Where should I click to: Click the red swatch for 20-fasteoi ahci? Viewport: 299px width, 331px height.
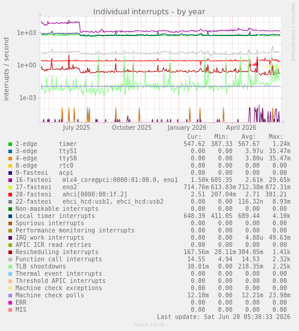point(10,195)
